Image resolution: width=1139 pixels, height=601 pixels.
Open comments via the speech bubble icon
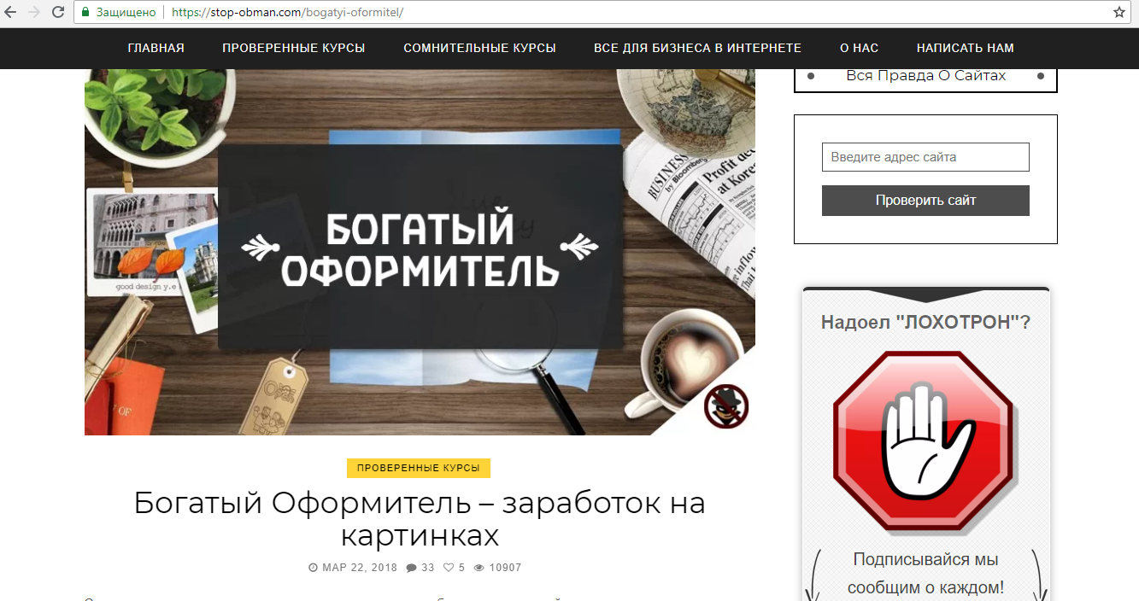point(412,567)
